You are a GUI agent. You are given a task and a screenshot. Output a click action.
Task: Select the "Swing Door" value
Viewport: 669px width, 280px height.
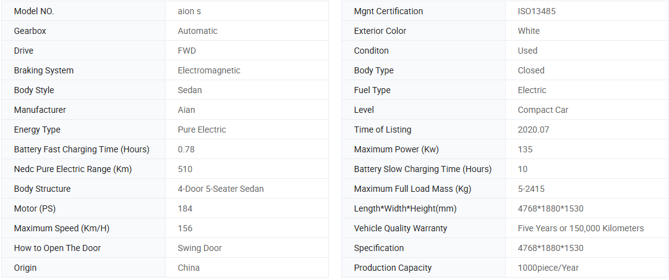[x=200, y=248]
